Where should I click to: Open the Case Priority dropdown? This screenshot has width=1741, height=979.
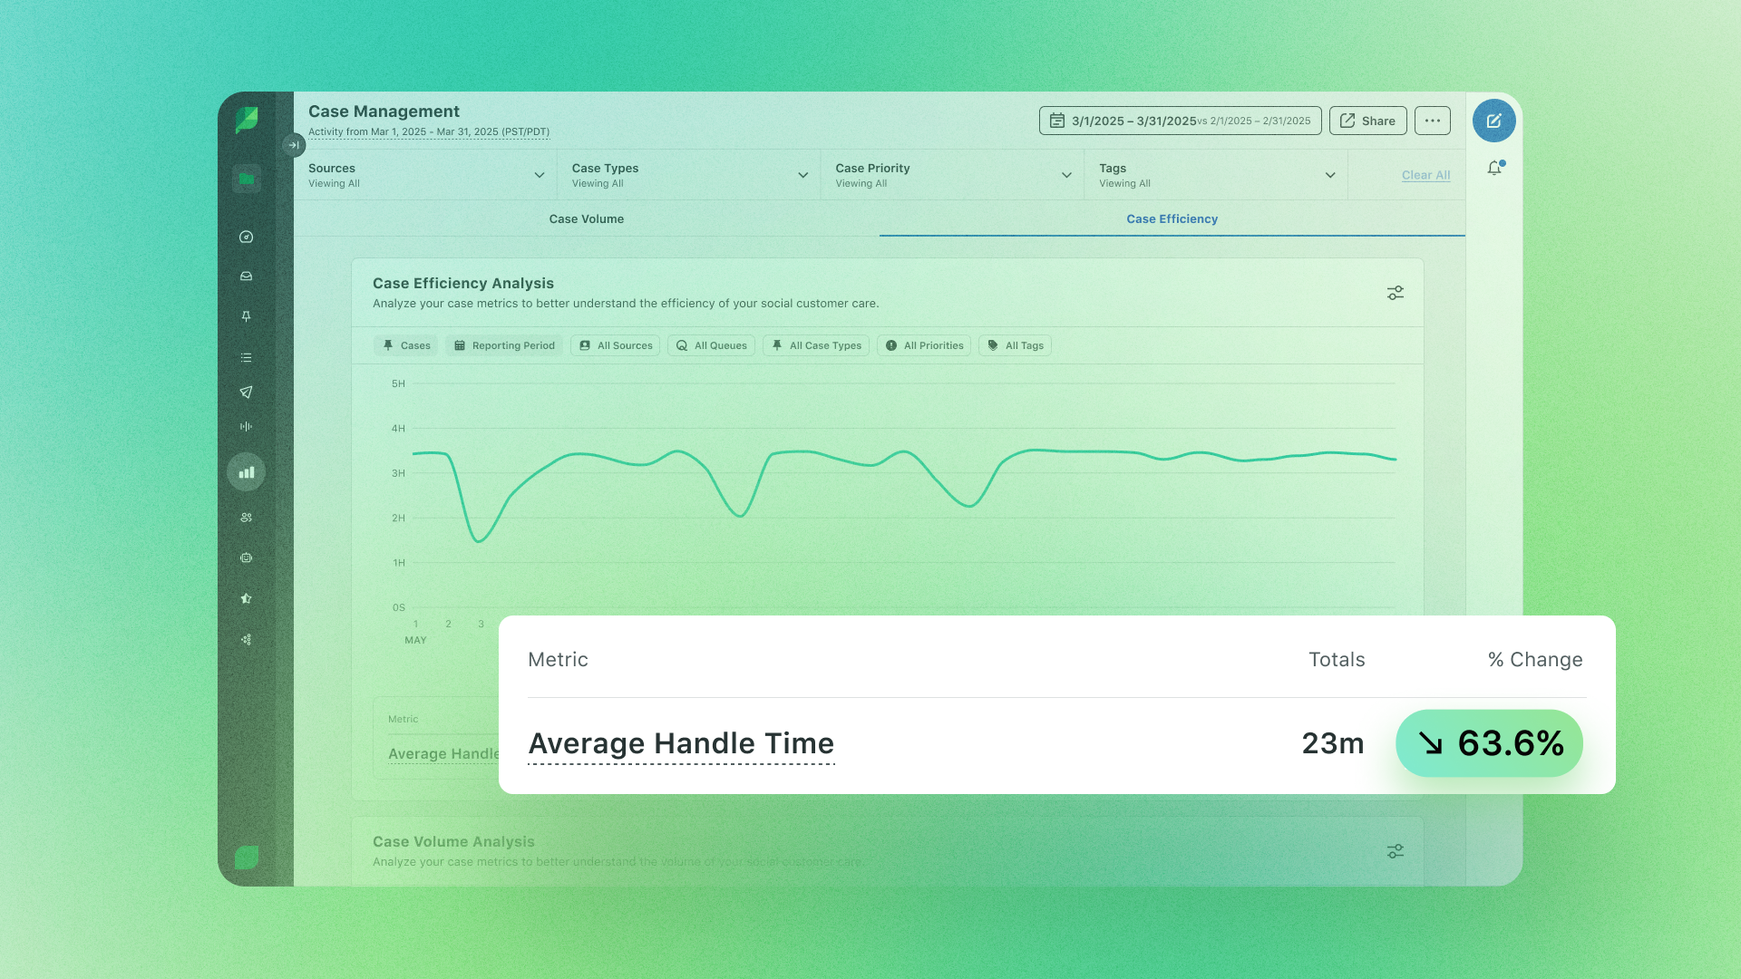coord(952,175)
